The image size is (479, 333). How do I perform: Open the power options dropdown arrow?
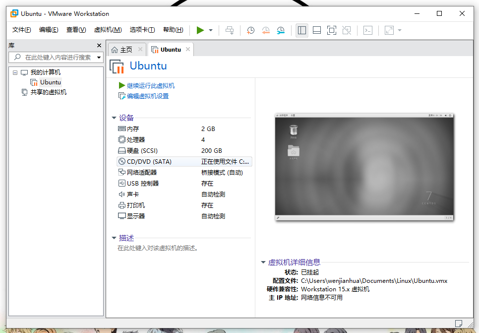pos(211,30)
